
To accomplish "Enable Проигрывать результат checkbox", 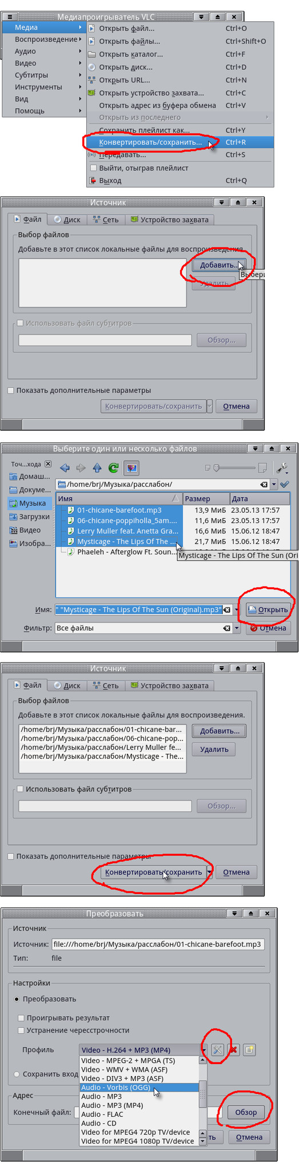I will coord(21,1018).
